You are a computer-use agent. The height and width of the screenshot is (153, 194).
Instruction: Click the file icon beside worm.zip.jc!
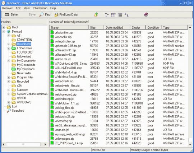coord(52,130)
